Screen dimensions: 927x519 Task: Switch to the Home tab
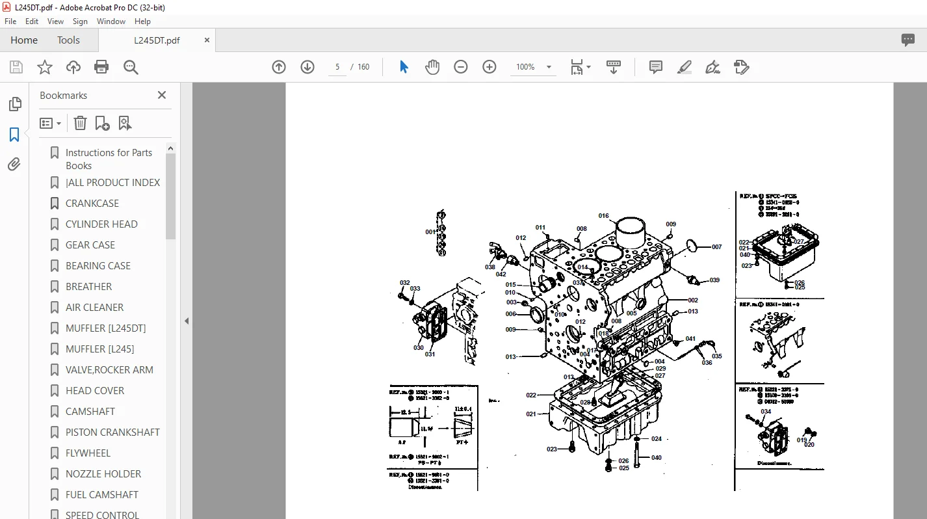pyautogui.click(x=24, y=40)
